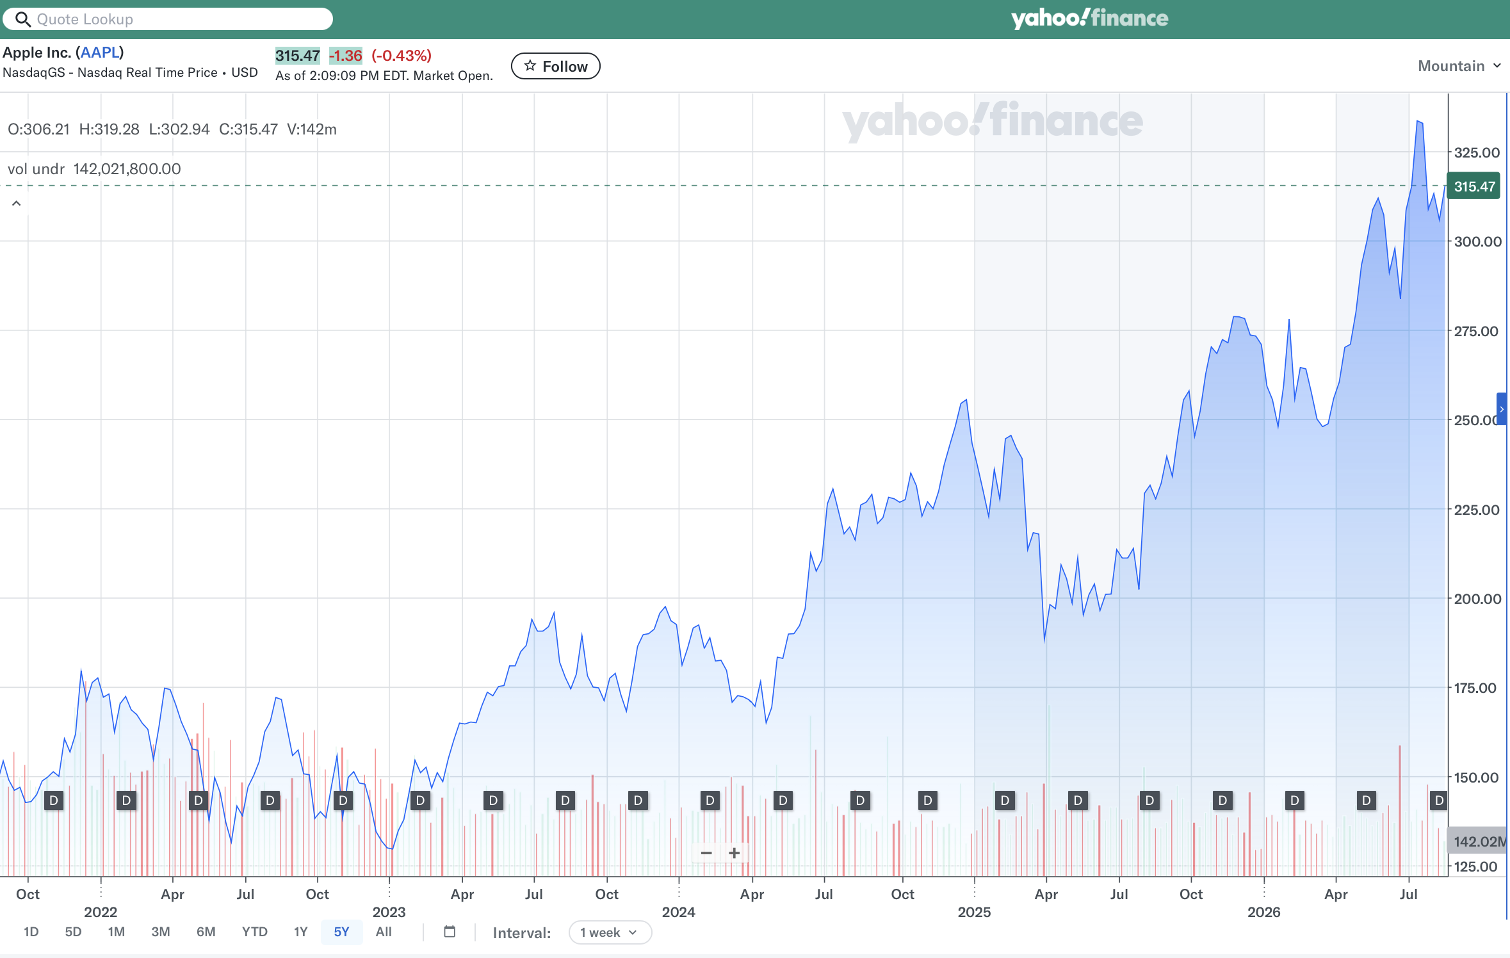This screenshot has width=1510, height=958.
Task: Click the May 2025 dividend marker
Action: pyautogui.click(x=1078, y=800)
